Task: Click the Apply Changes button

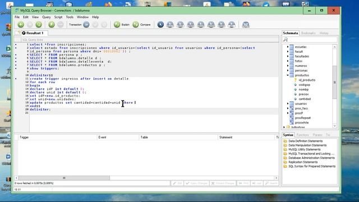Action: (x=197, y=183)
